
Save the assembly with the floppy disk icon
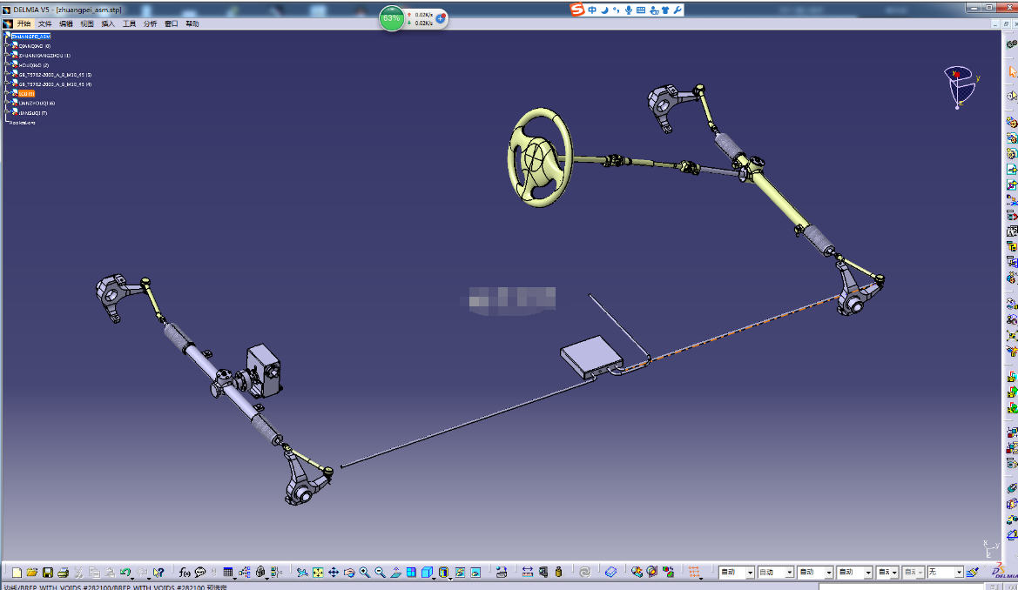[x=47, y=573]
